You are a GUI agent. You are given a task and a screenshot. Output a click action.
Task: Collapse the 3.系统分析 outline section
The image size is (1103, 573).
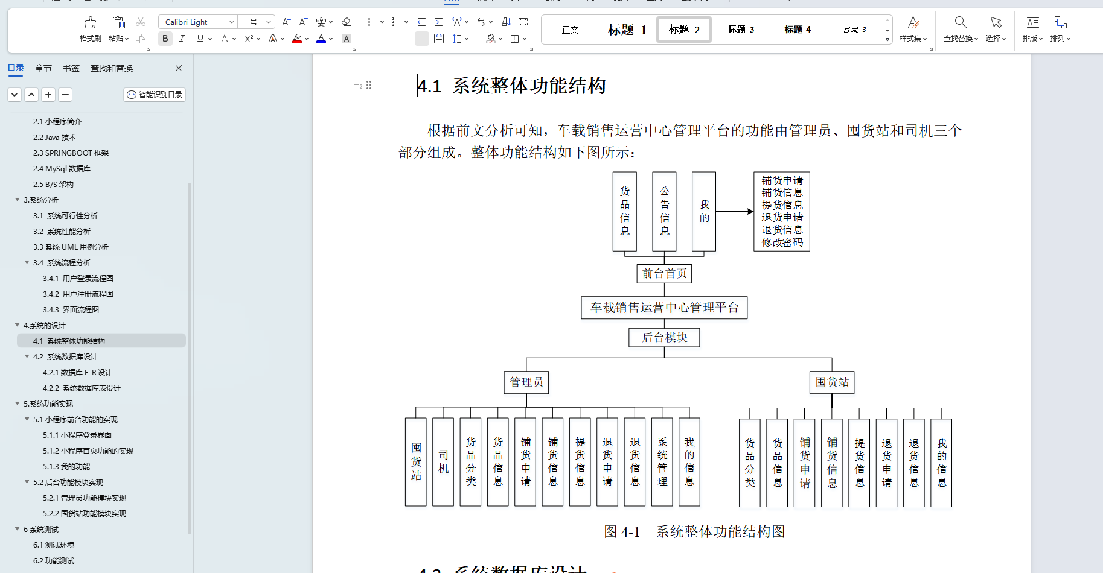click(17, 200)
